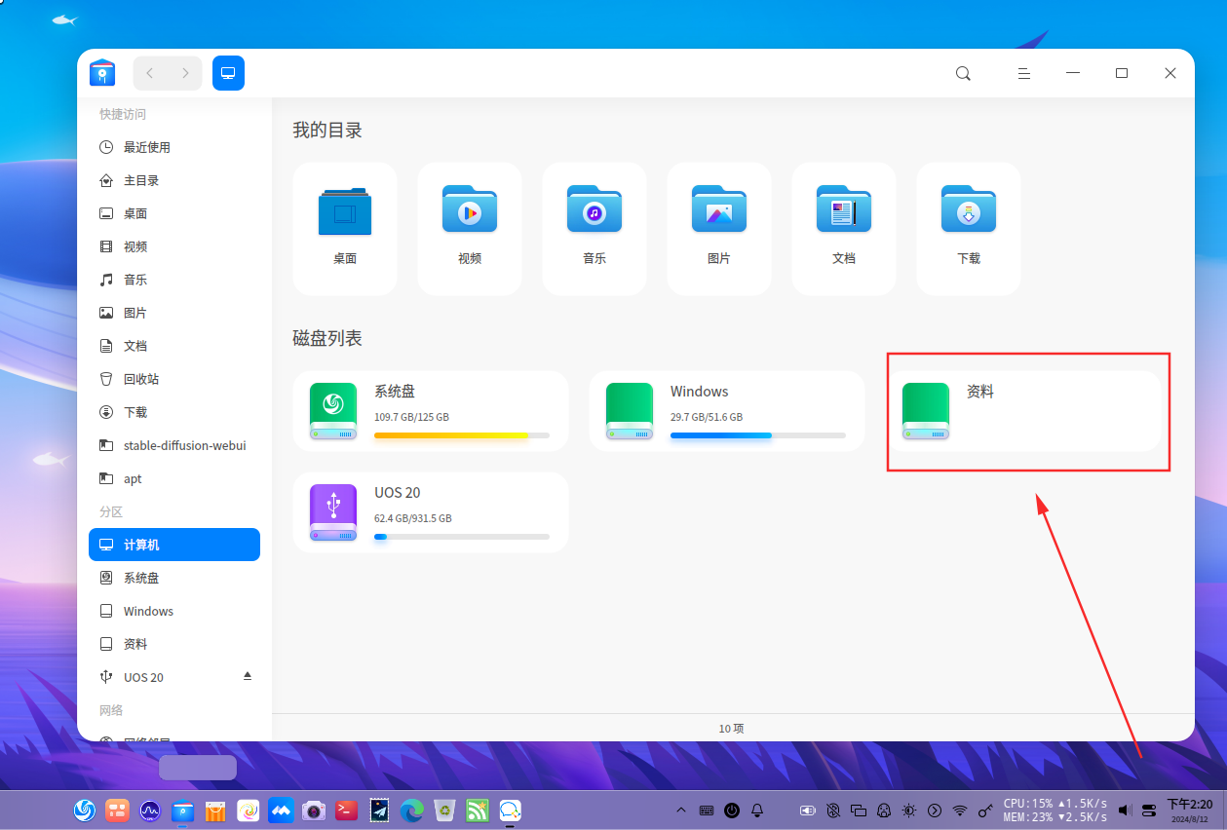Image resolution: width=1227 pixels, height=830 pixels.
Task: Expand the system tray with the up chevron
Action: coord(681,810)
